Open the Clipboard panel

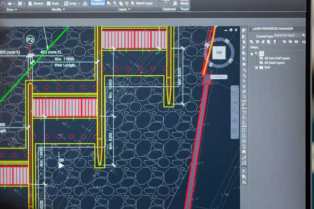(x=169, y=9)
